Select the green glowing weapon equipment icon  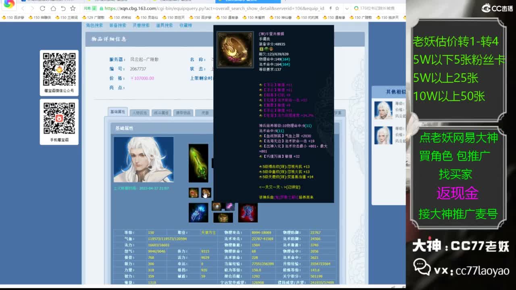tap(198, 163)
